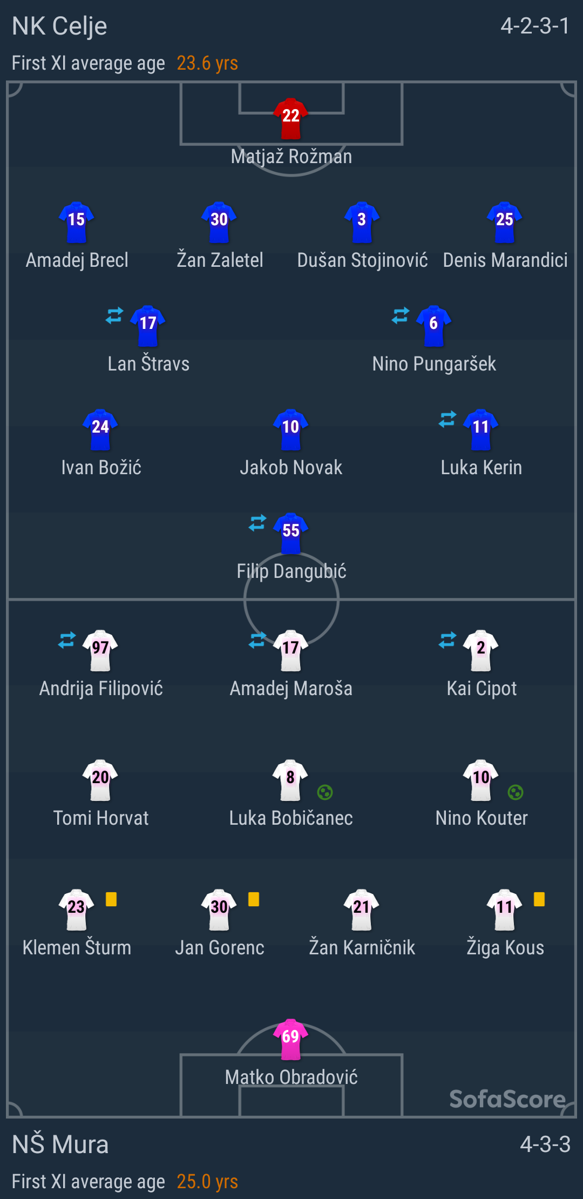Viewport: 583px width, 1199px height.
Task: Select Ivan Božić's number 24 jersey
Action: pos(100,429)
